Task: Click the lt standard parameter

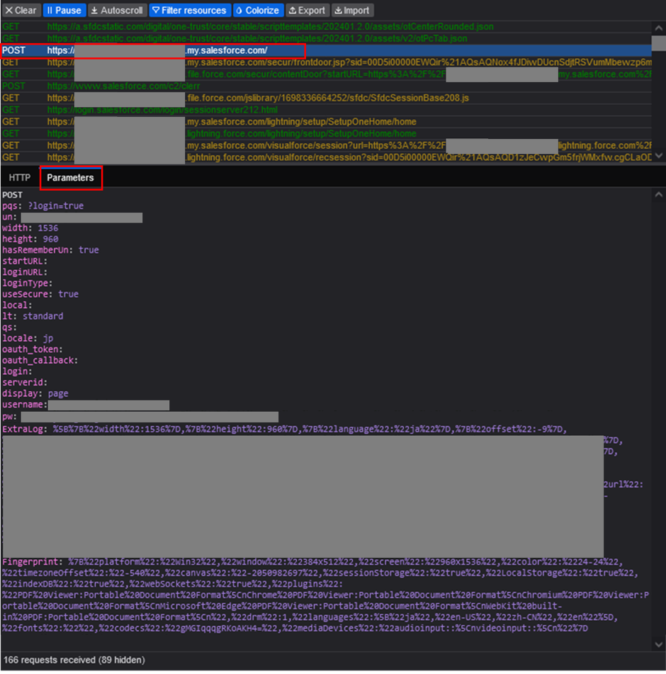Action: (x=33, y=316)
